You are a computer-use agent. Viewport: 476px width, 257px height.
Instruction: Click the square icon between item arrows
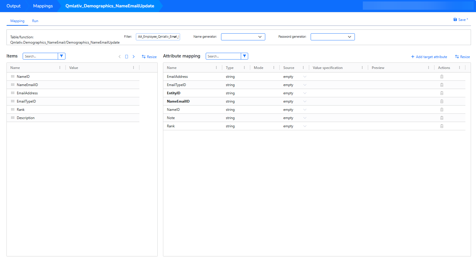coord(126,57)
